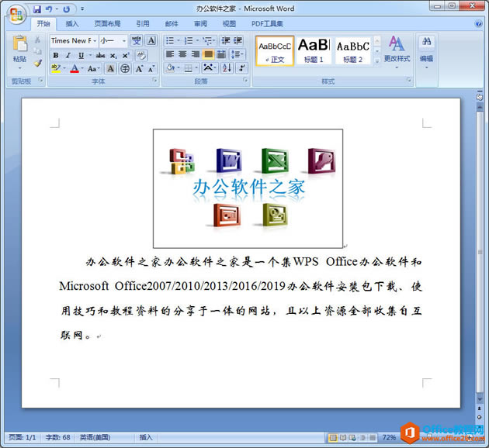Click the enclosed character icon
The image size is (489, 448).
pos(125,68)
